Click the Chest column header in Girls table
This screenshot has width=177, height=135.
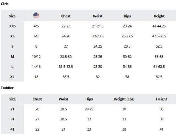[x=66, y=16]
